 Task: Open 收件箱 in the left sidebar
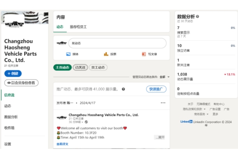click(x=9, y=128)
